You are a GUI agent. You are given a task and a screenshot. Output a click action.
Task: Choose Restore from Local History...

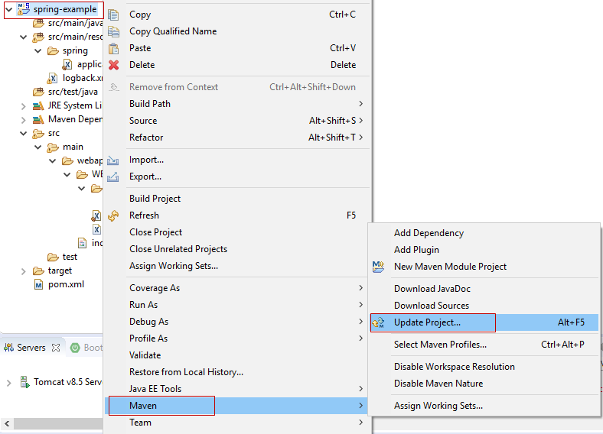pos(236,372)
